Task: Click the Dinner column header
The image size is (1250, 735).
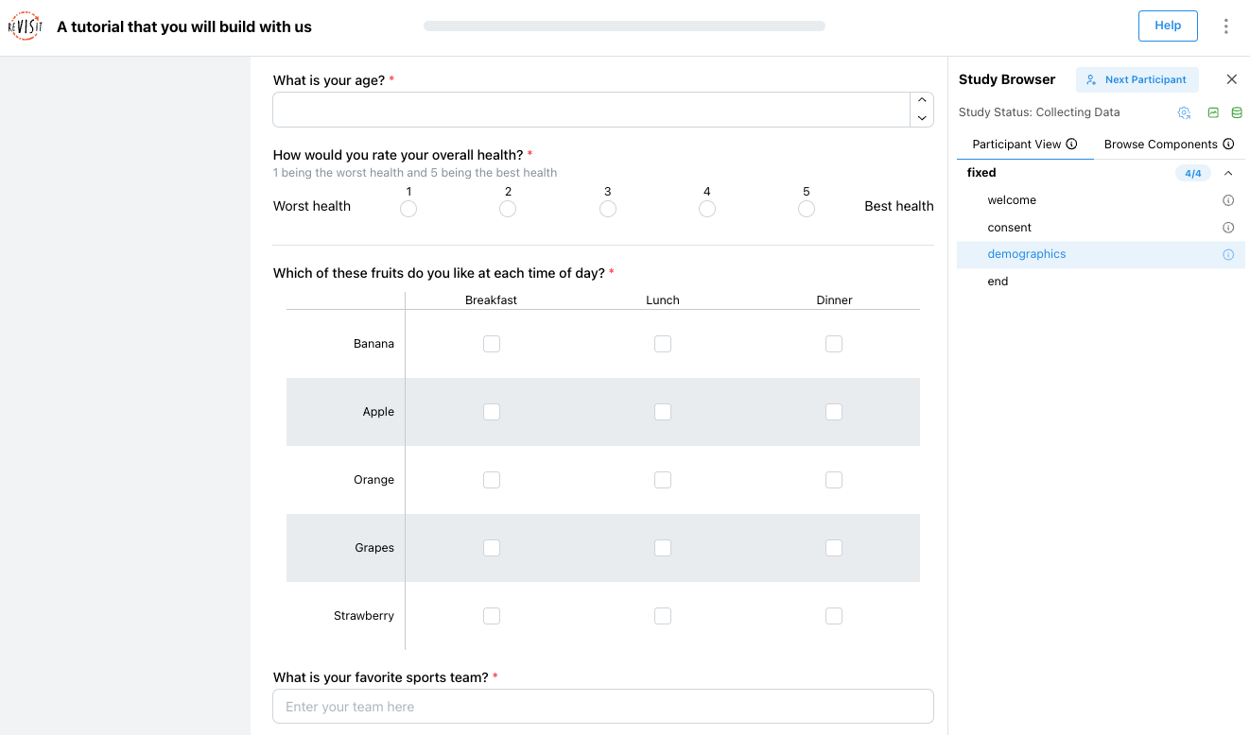Action: 834,300
